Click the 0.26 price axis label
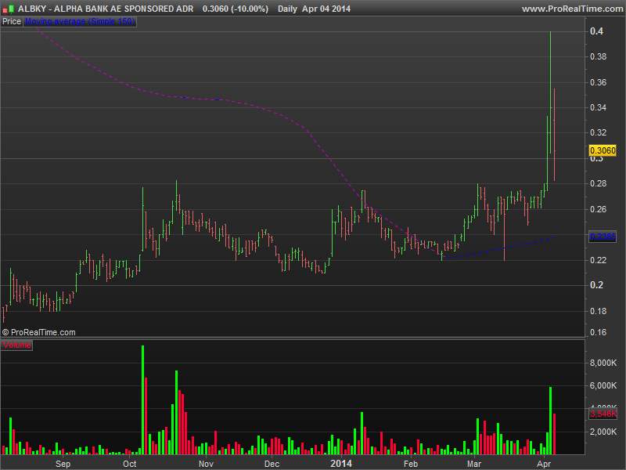 [x=598, y=209]
